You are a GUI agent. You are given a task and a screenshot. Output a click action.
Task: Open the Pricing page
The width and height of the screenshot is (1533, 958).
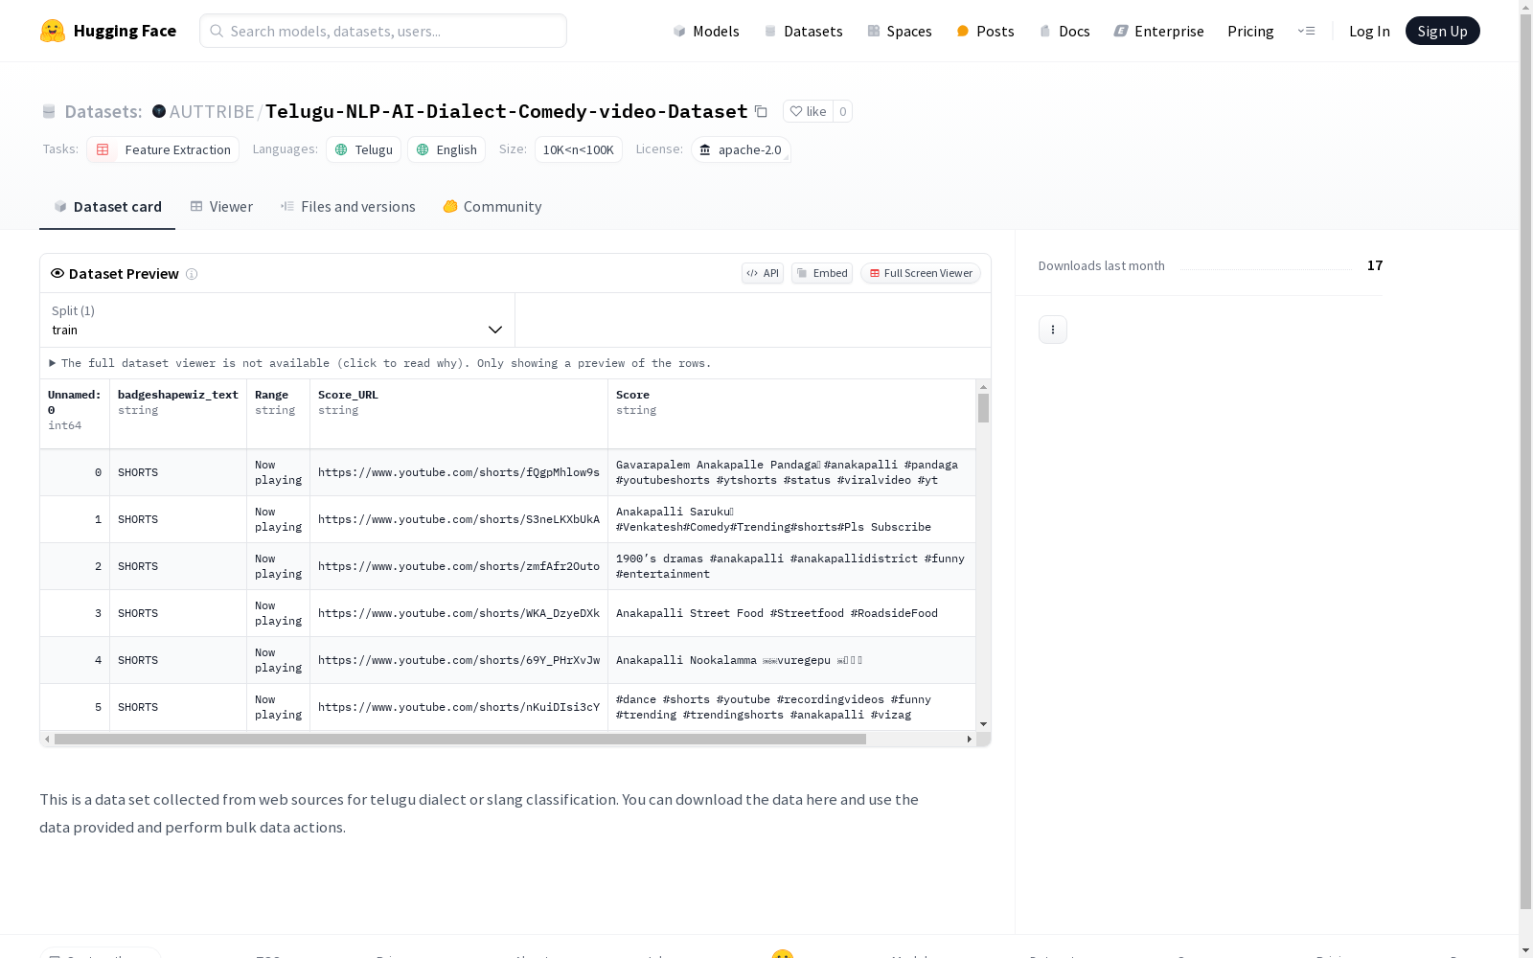click(1250, 31)
